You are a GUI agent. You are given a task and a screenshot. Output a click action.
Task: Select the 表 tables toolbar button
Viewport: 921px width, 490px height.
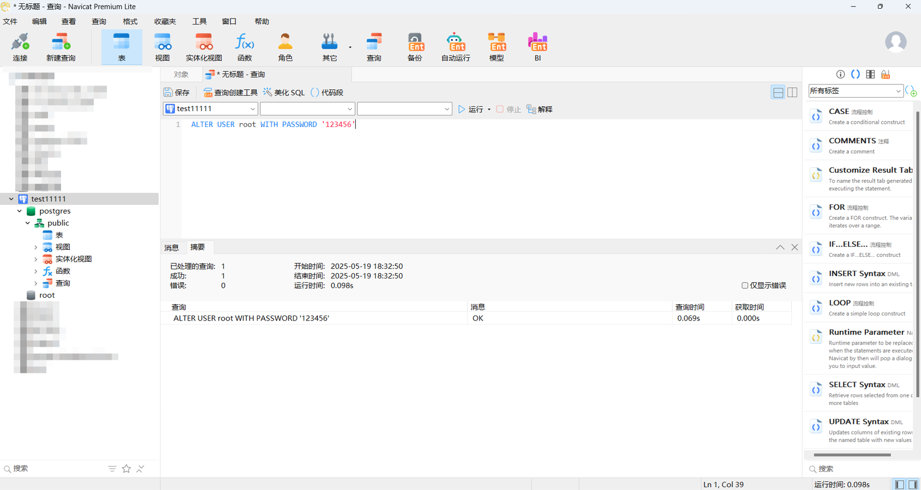[x=122, y=47]
